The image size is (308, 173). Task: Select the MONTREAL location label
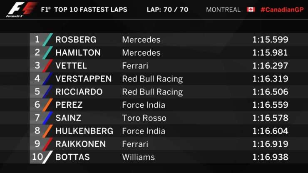click(x=223, y=10)
